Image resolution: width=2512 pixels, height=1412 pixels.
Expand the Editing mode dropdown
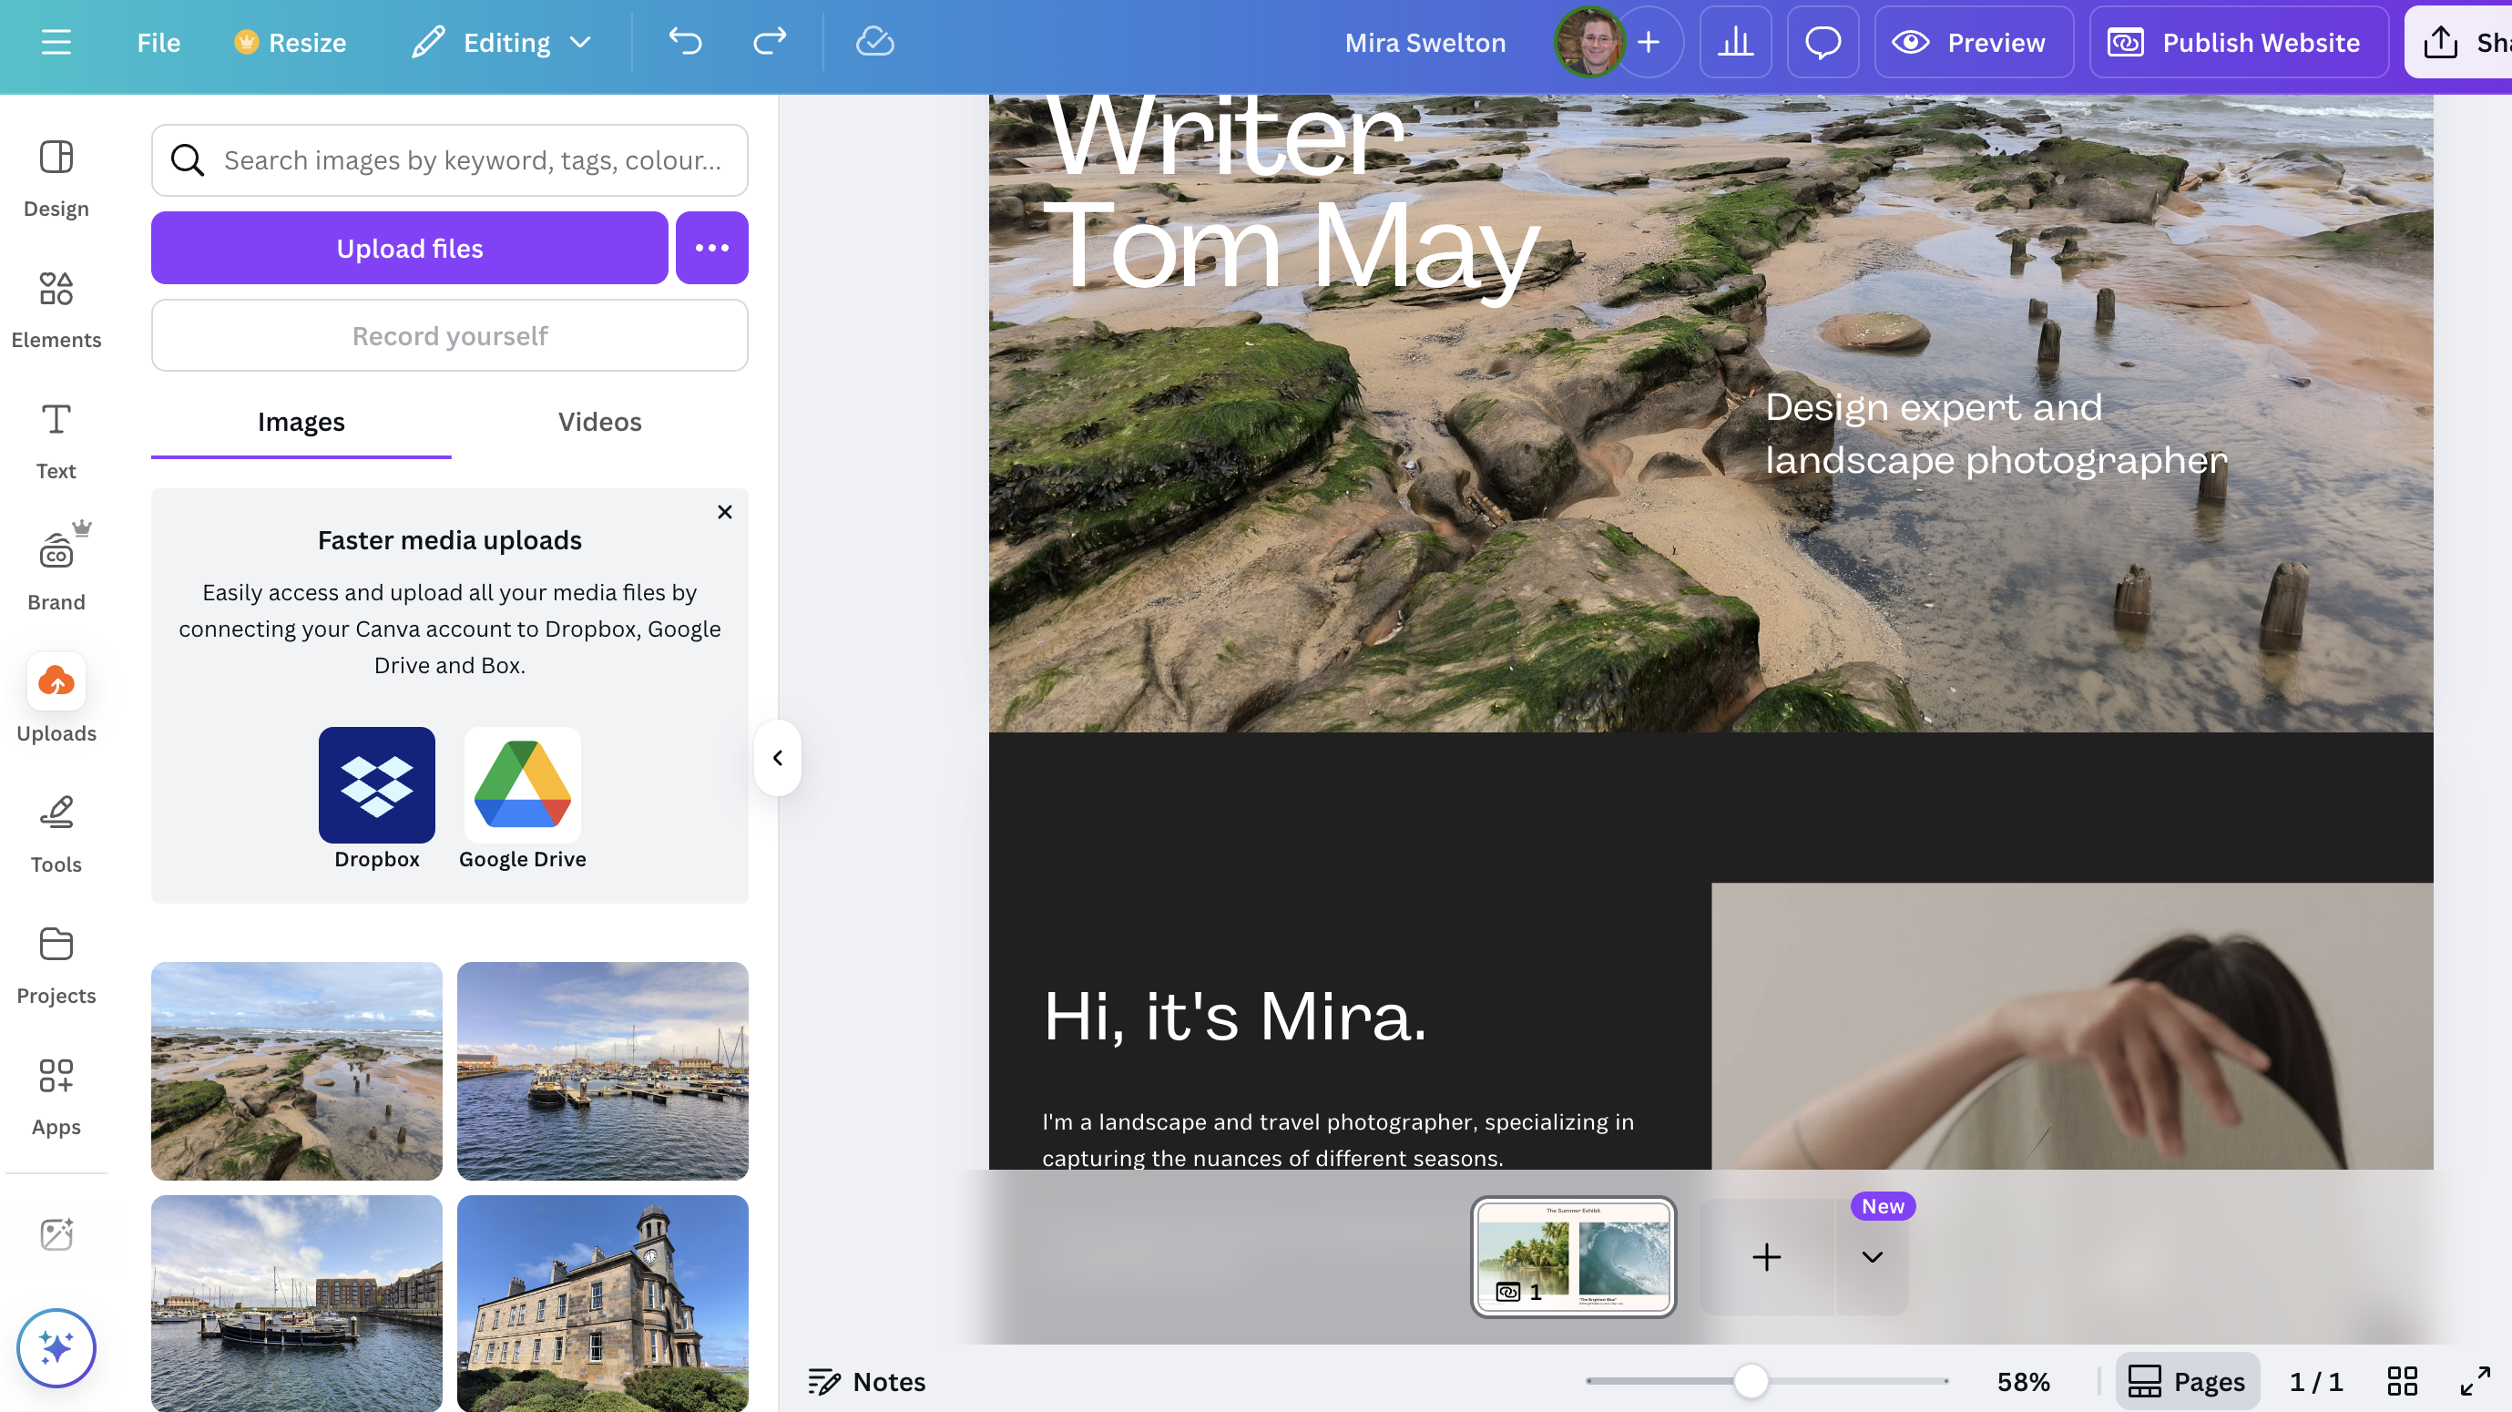502,43
